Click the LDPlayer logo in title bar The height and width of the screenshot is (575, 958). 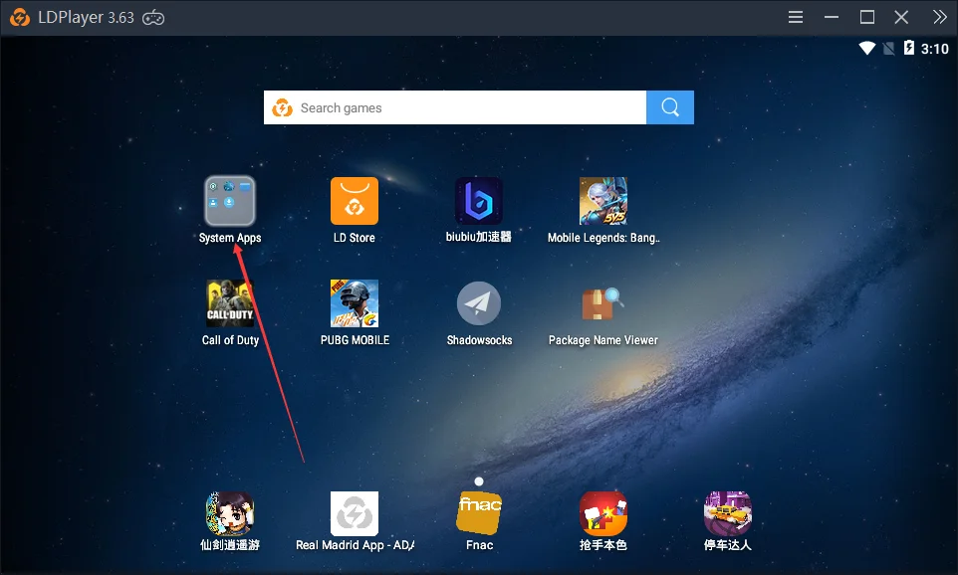coord(20,17)
